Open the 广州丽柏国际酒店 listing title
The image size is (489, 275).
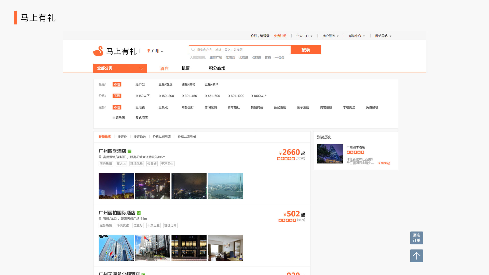pyautogui.click(x=117, y=213)
